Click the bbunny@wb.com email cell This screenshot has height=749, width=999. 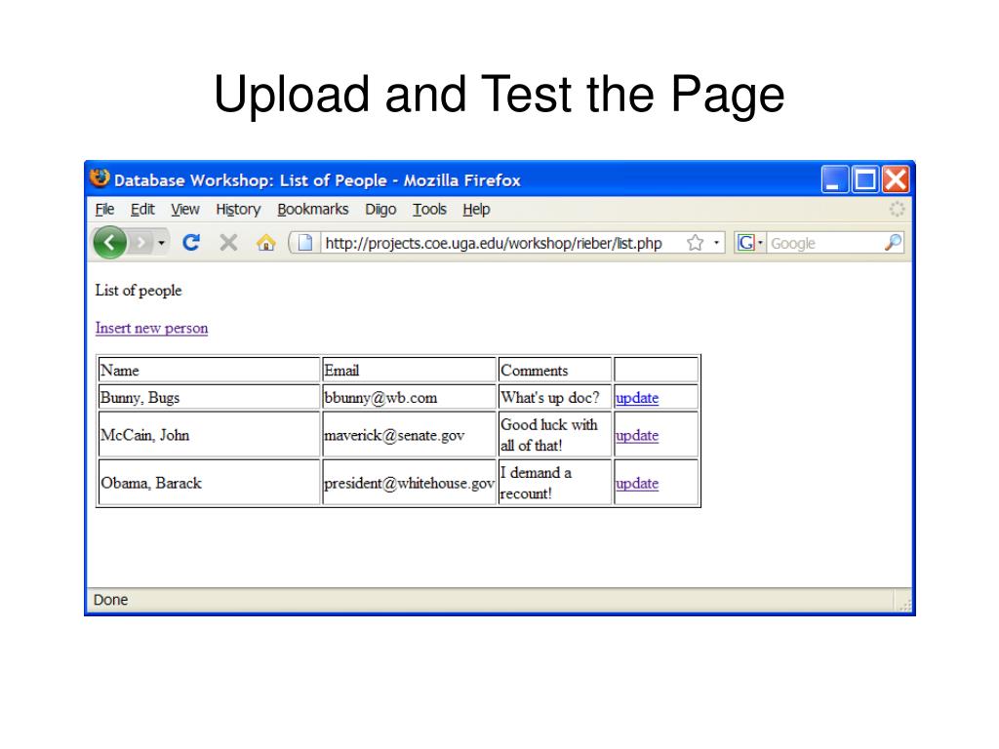[409, 398]
